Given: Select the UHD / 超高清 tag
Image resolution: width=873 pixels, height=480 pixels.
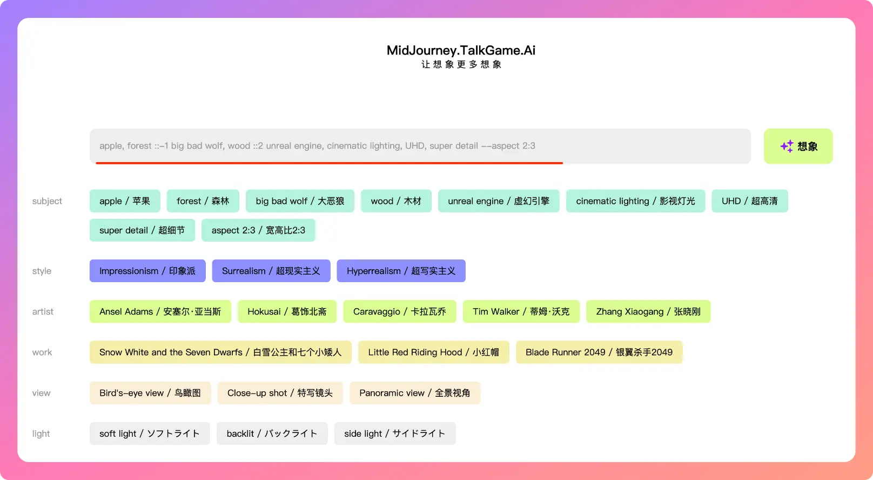Looking at the screenshot, I should coord(749,201).
